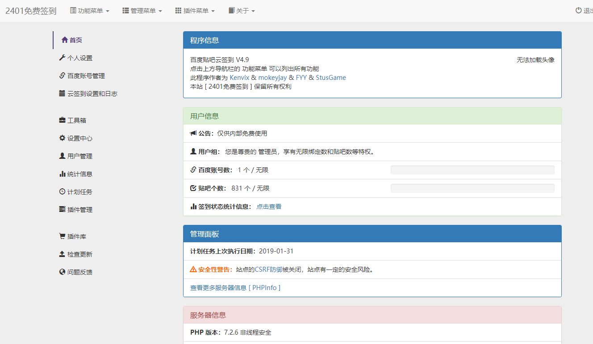Click the shopping cart icon for 插件库
Screen dimensions: 593x344
tap(62, 236)
